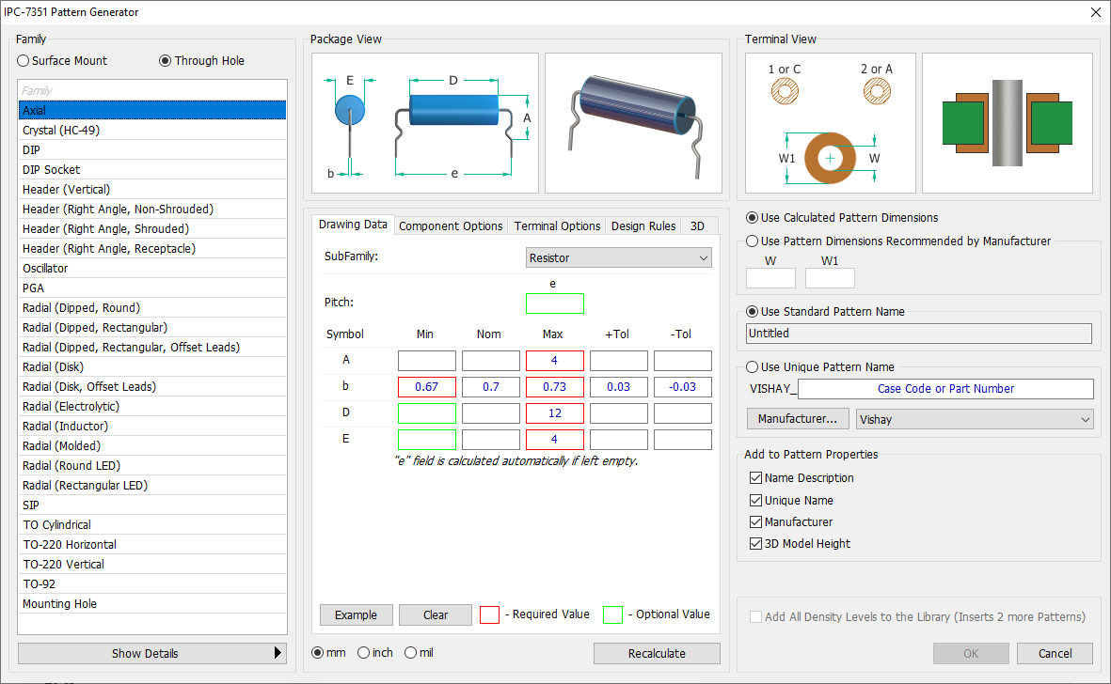Open the Component Options tab
1111x684 pixels.
pos(451,225)
